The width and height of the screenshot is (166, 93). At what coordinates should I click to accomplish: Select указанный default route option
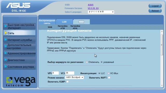[x=101, y=62]
